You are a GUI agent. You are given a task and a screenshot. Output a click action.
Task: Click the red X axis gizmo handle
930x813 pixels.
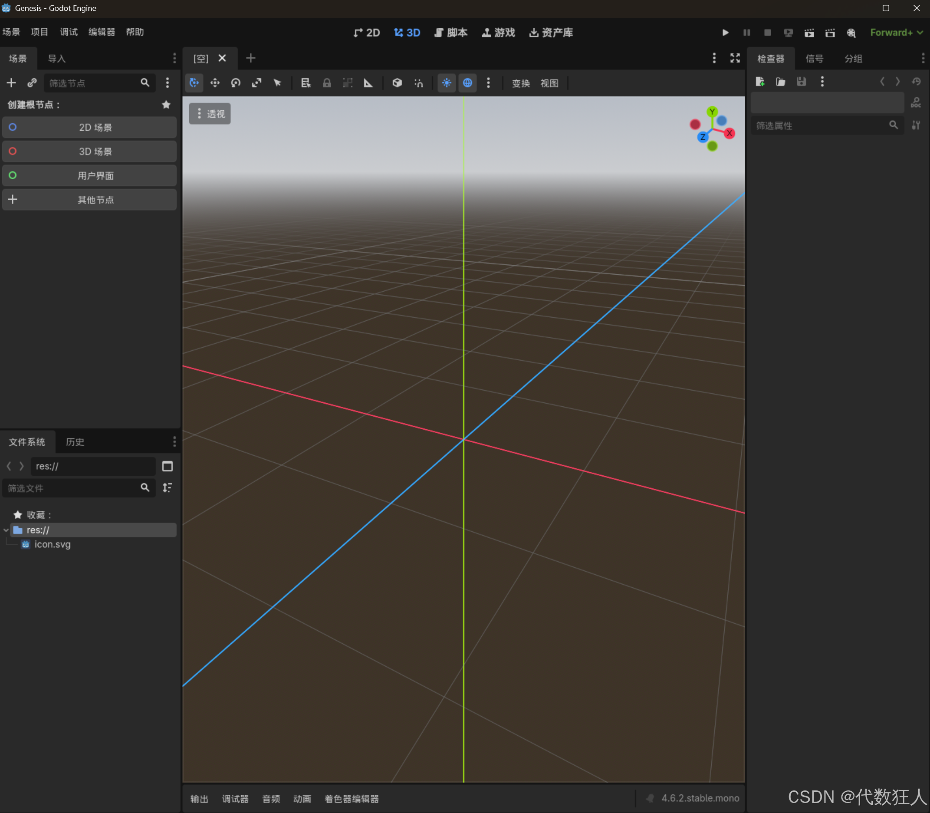(x=729, y=133)
